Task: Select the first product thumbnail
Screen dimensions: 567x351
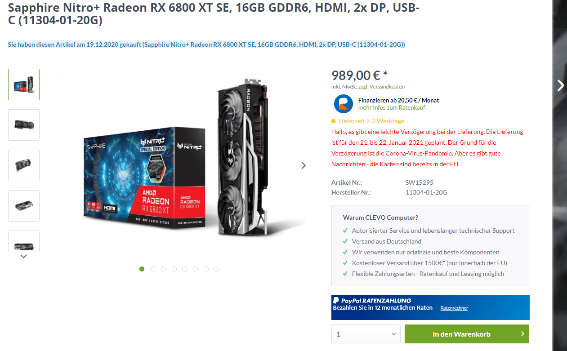Action: (x=24, y=84)
